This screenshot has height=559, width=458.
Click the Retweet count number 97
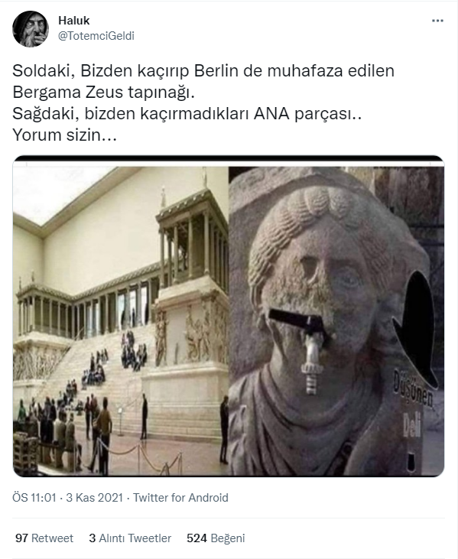point(21,538)
